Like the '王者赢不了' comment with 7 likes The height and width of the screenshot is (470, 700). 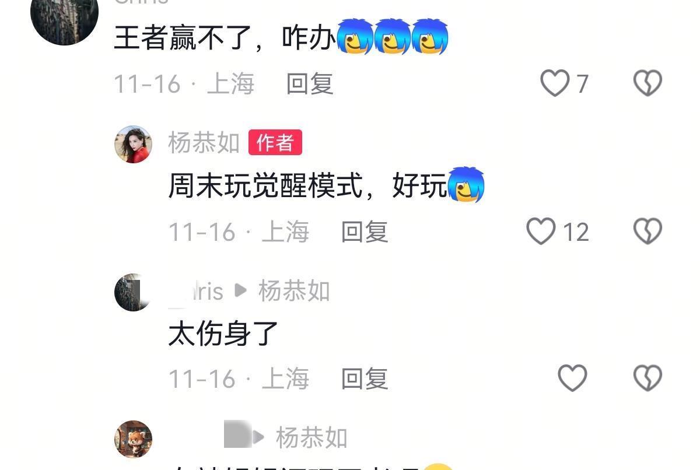tap(555, 83)
